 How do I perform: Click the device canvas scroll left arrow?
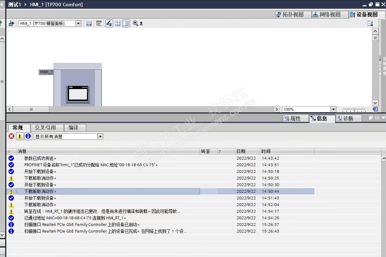(x=9, y=109)
